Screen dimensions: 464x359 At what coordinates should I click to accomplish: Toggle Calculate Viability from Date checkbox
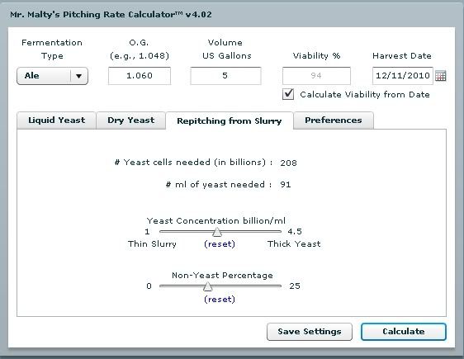click(x=288, y=94)
